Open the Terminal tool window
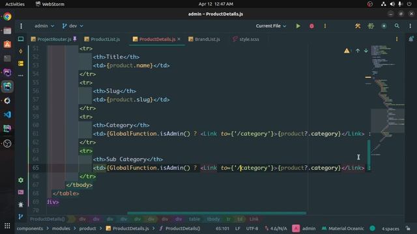 point(21,192)
